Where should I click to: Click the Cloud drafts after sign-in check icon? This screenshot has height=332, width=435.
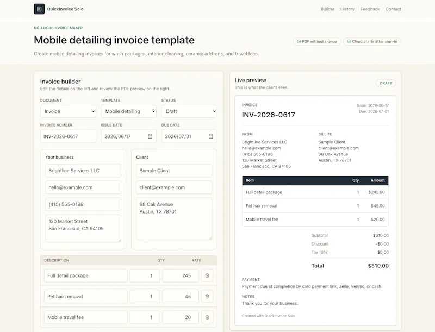tap(349, 42)
